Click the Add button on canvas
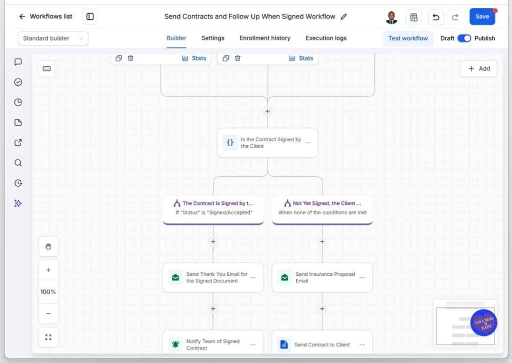This screenshot has width=512, height=363. click(x=478, y=69)
